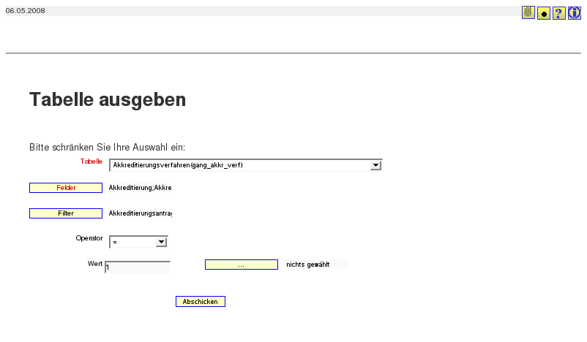Click the paperclip attachment icon
This screenshot has width=587, height=342.
coord(528,12)
